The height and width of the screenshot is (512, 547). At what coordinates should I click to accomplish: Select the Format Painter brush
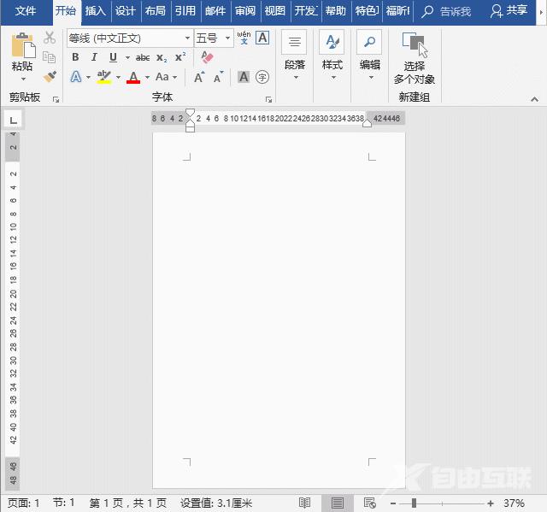[50, 77]
